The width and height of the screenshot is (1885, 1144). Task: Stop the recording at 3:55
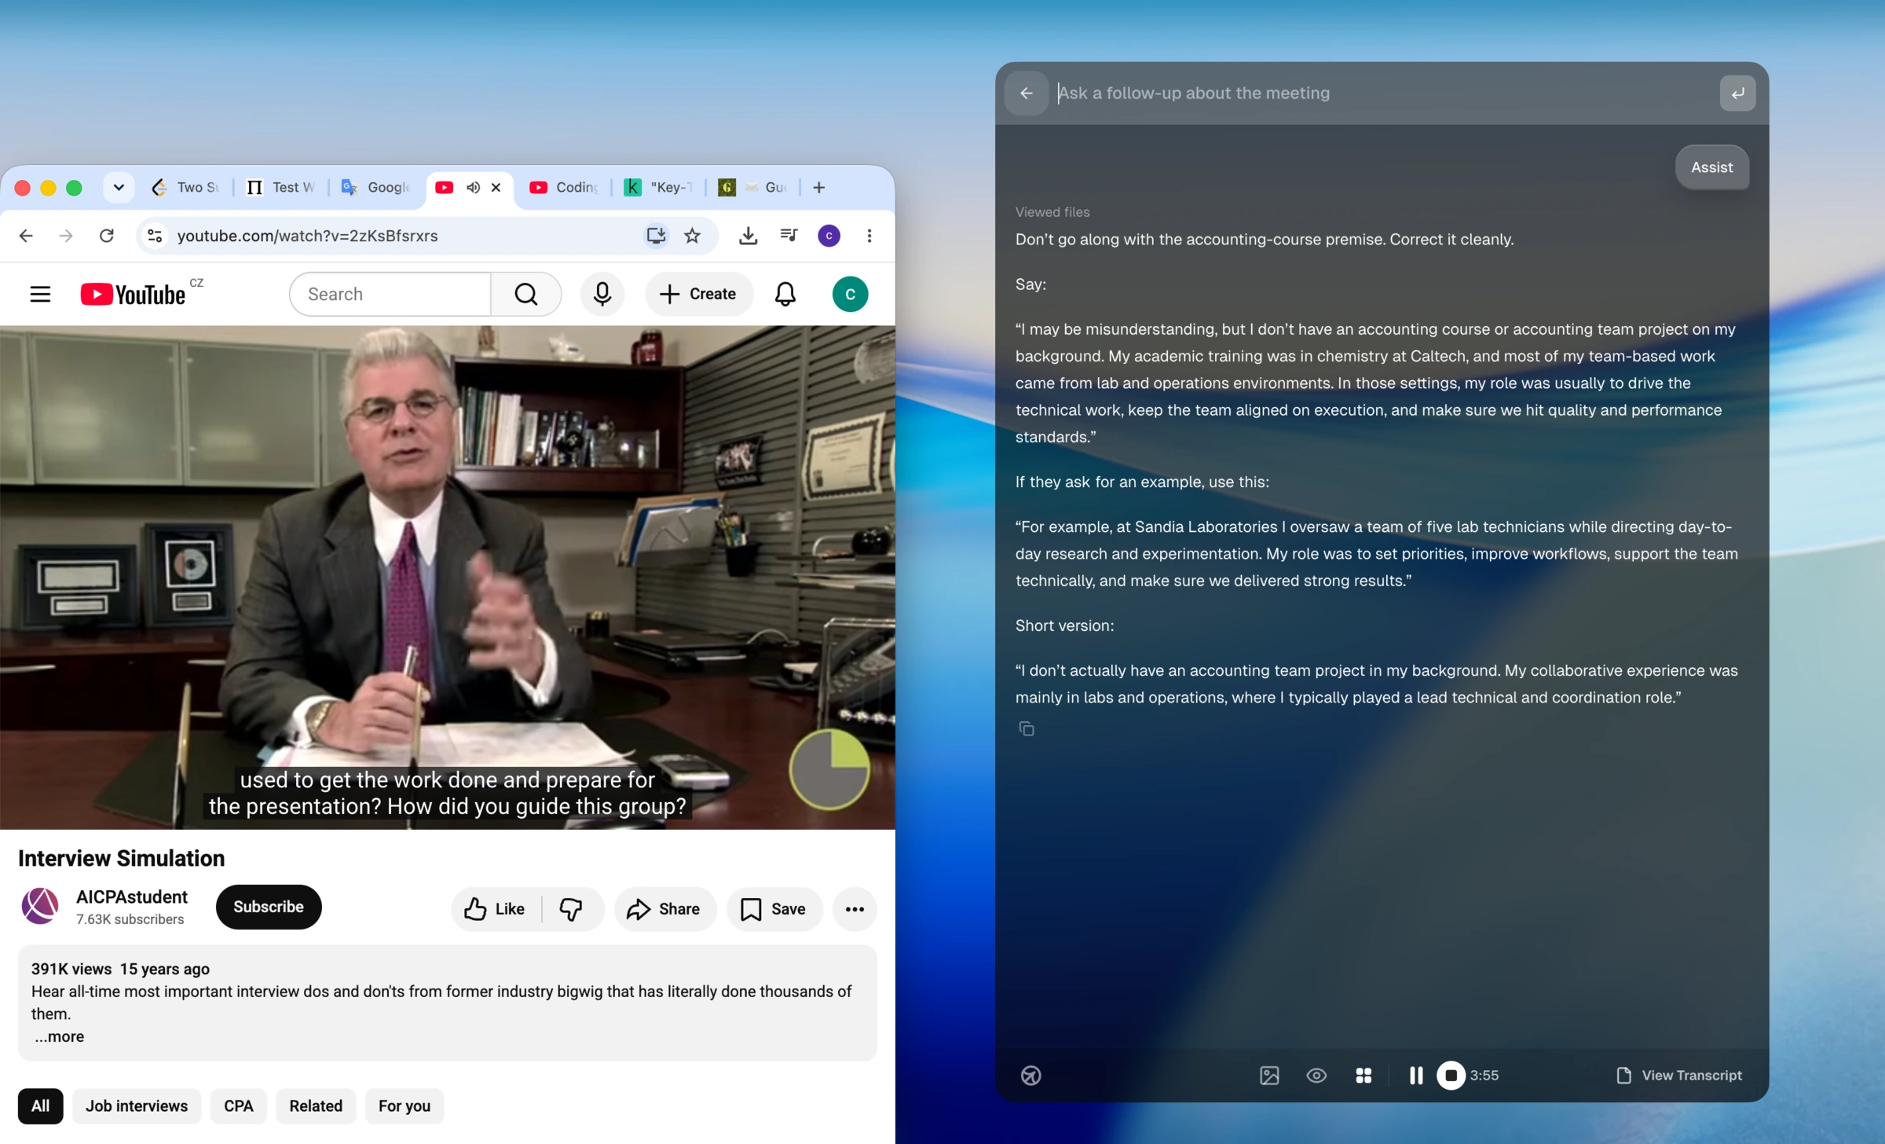click(1451, 1076)
